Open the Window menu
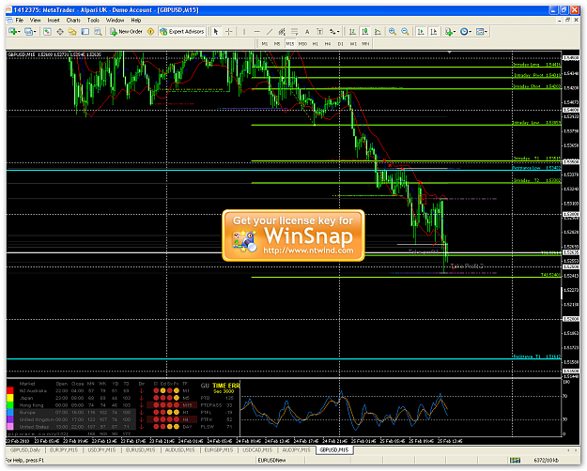The height and width of the screenshot is (471, 587). point(115,21)
